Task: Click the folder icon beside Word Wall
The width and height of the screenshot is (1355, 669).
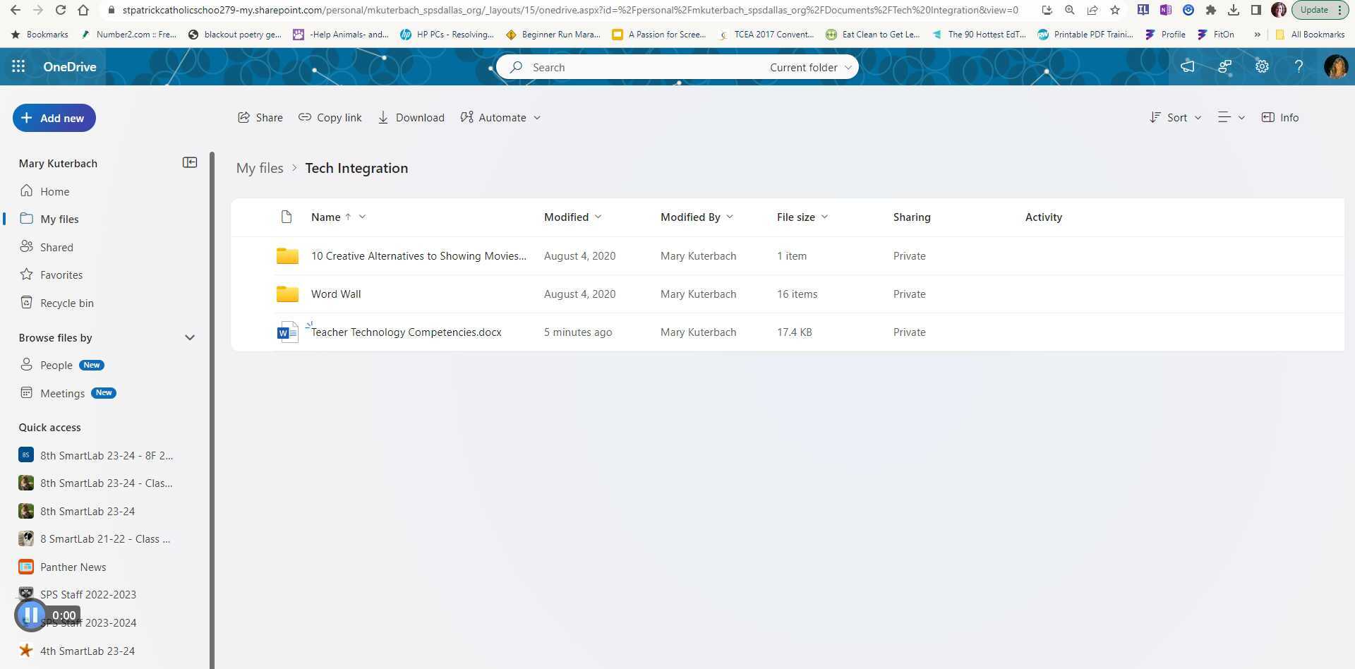Action: 287,294
